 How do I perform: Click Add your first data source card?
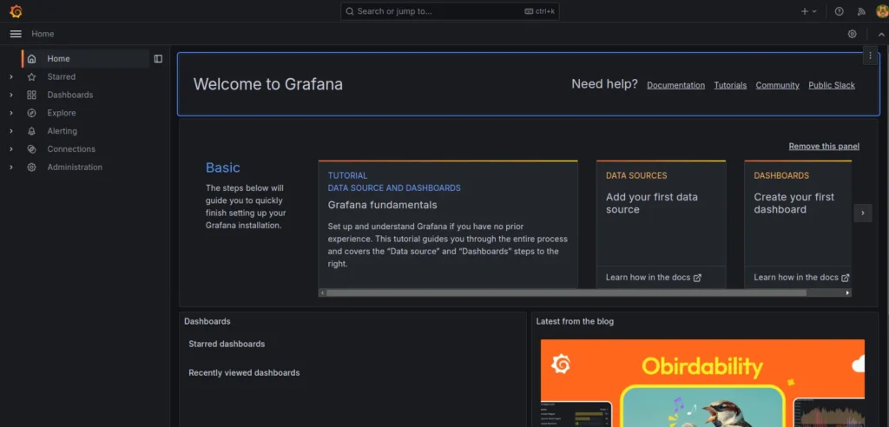pos(661,213)
